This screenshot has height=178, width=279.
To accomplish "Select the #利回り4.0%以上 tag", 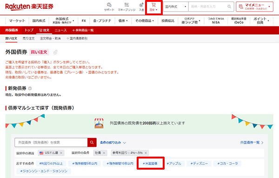I will point(51,164).
